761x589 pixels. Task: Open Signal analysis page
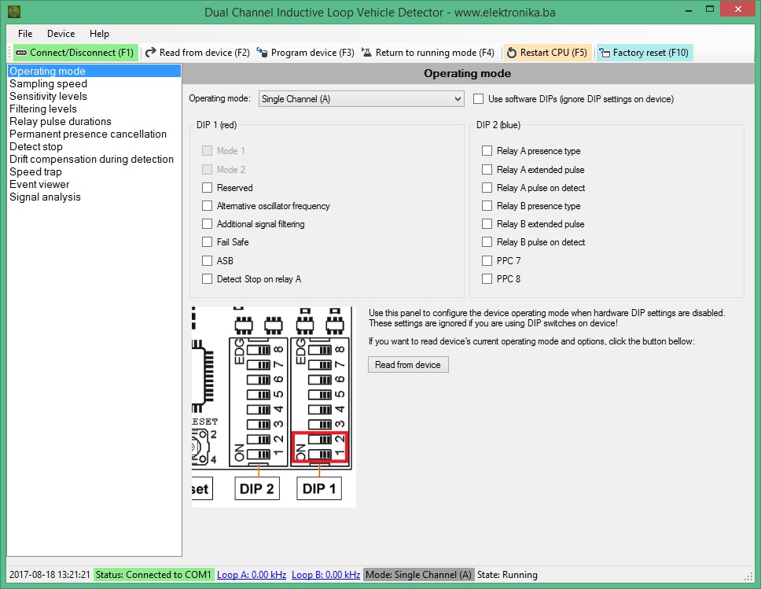(x=94, y=197)
